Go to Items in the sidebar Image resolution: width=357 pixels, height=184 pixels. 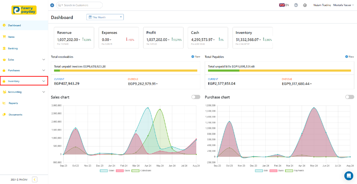[11, 37]
